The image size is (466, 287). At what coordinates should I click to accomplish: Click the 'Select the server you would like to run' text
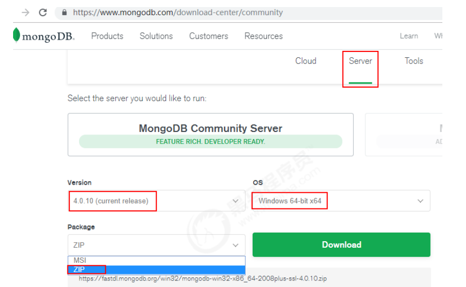137,99
